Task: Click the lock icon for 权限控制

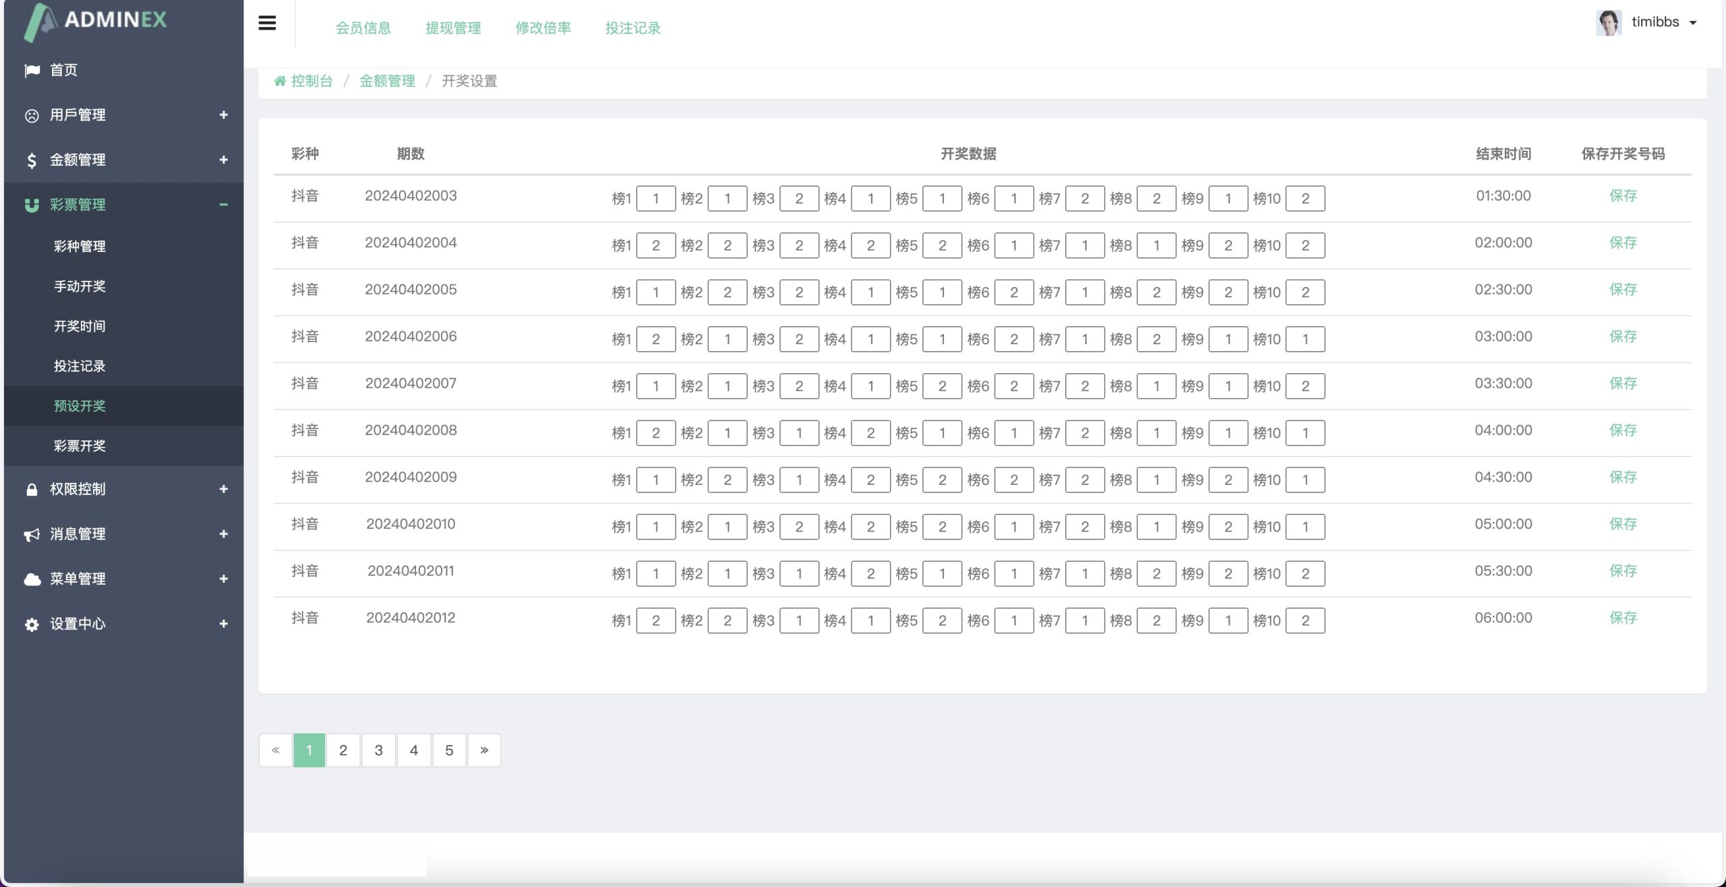Action: coord(32,490)
